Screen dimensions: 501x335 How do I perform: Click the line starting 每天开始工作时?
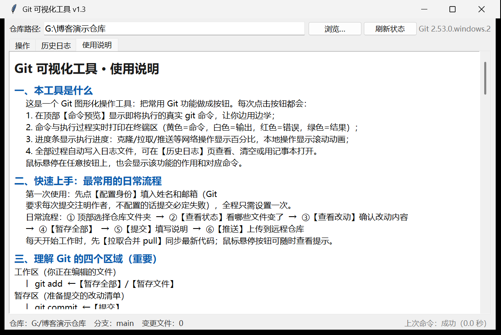point(180,241)
